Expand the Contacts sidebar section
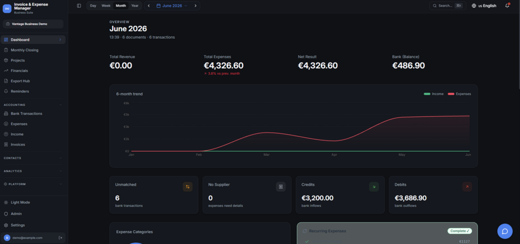 pos(33,158)
